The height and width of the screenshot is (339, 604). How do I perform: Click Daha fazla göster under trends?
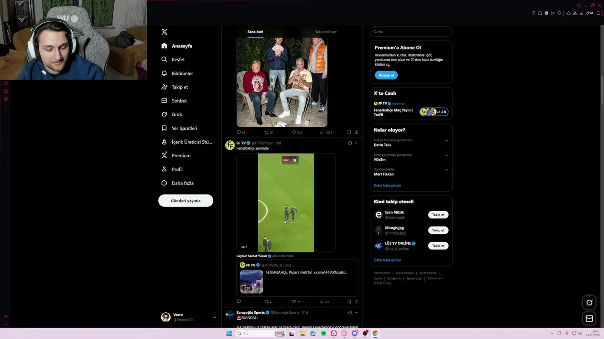point(387,186)
